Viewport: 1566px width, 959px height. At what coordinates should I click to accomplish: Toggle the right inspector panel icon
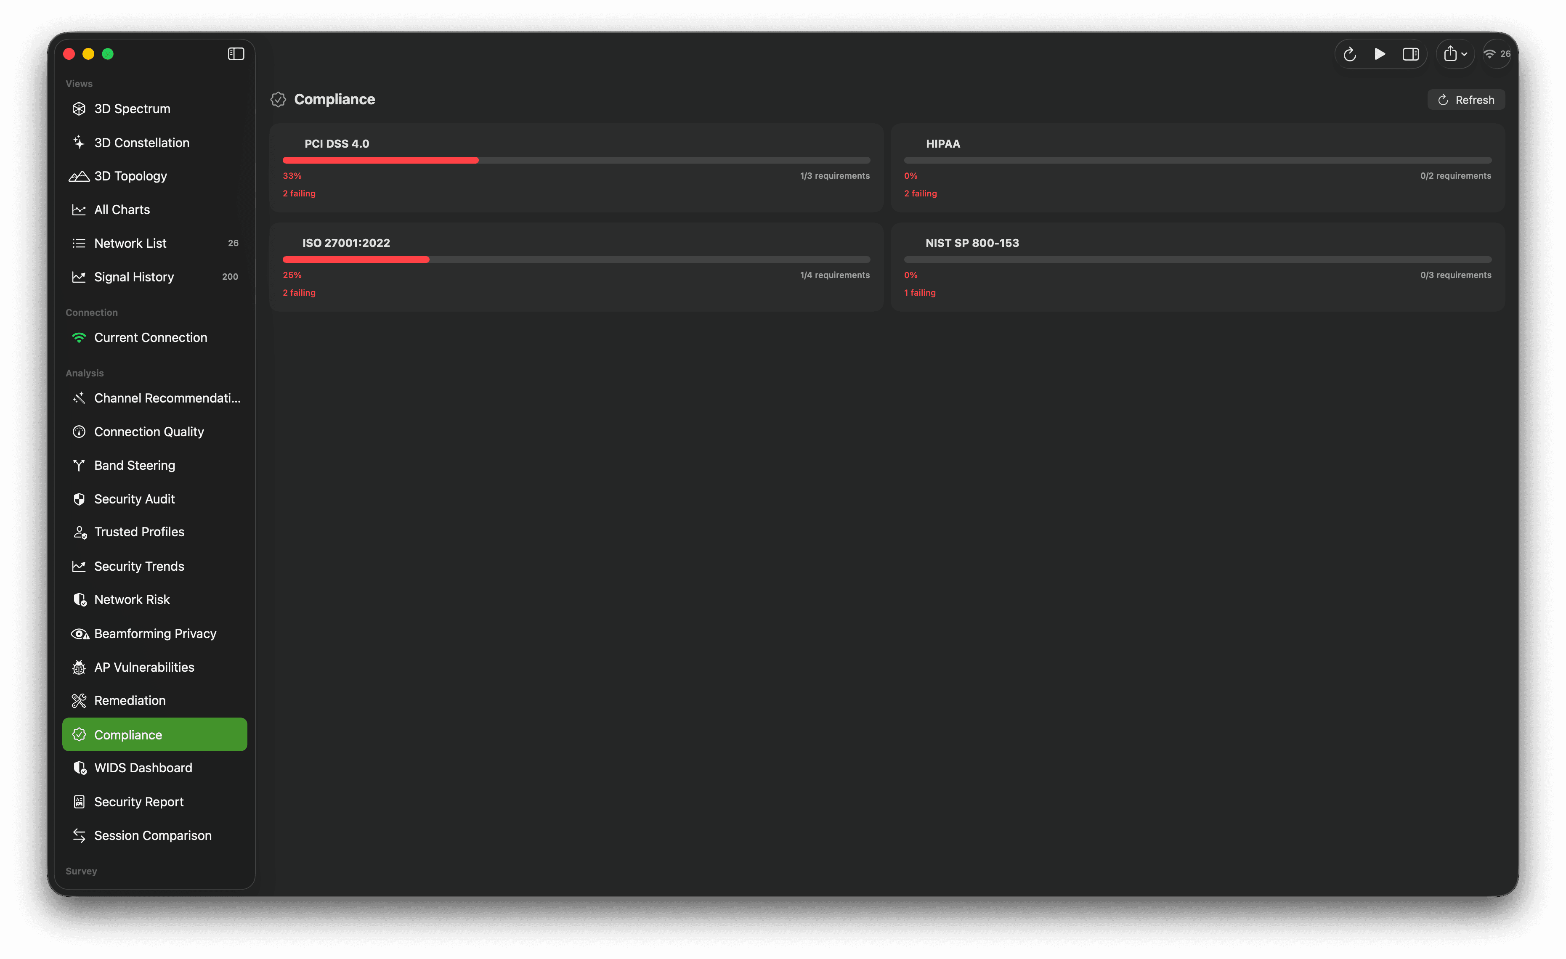[x=1411, y=54]
